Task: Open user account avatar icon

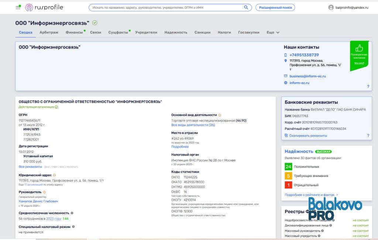Action: pos(331,7)
